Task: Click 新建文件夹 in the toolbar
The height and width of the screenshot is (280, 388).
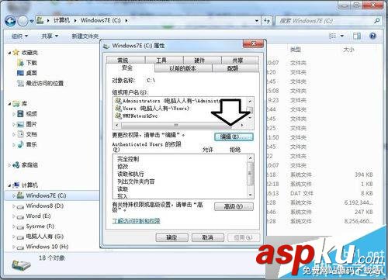Action: pos(85,36)
